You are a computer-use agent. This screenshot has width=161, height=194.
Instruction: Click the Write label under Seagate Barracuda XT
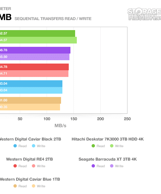tap(119, 166)
